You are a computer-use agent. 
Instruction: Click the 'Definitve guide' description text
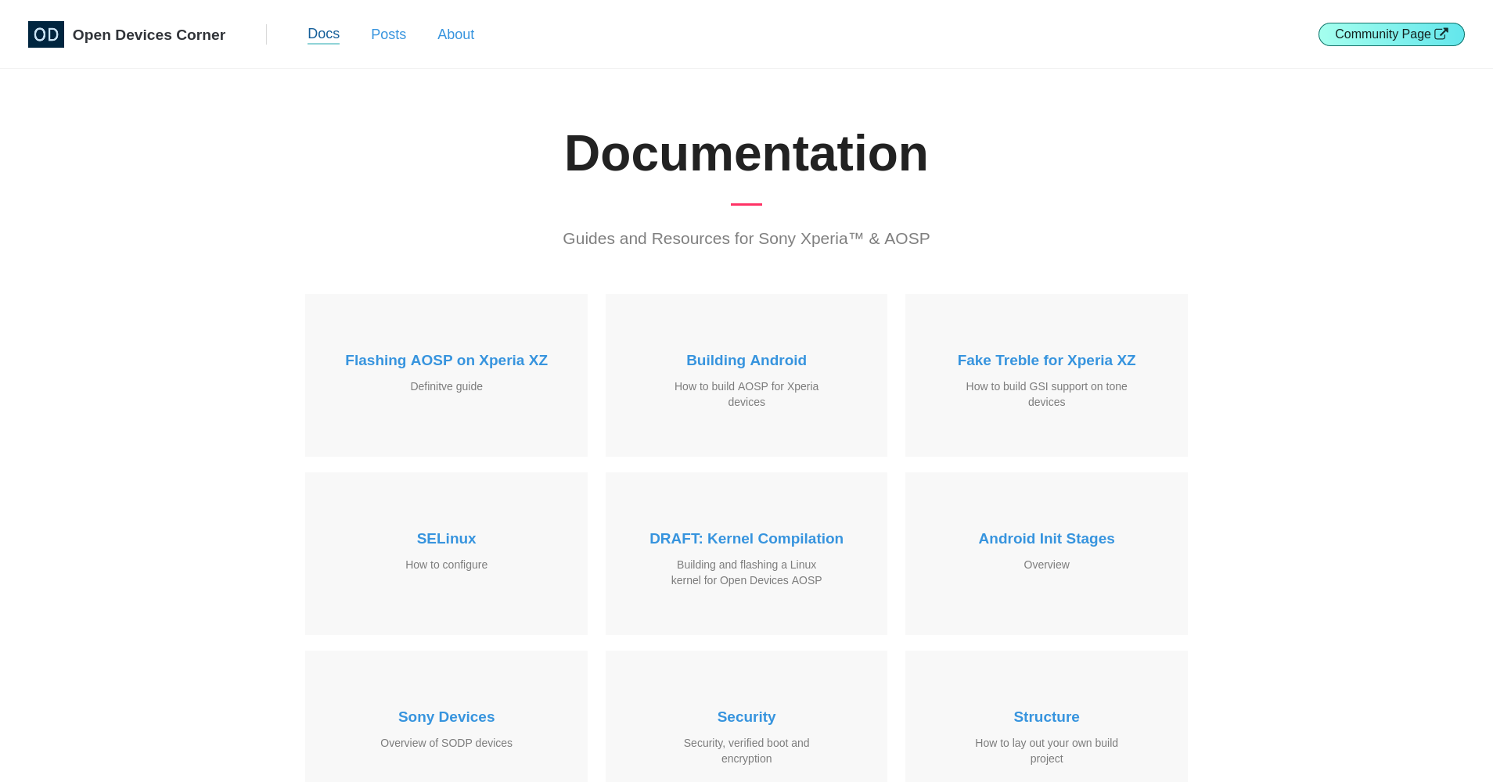[446, 386]
